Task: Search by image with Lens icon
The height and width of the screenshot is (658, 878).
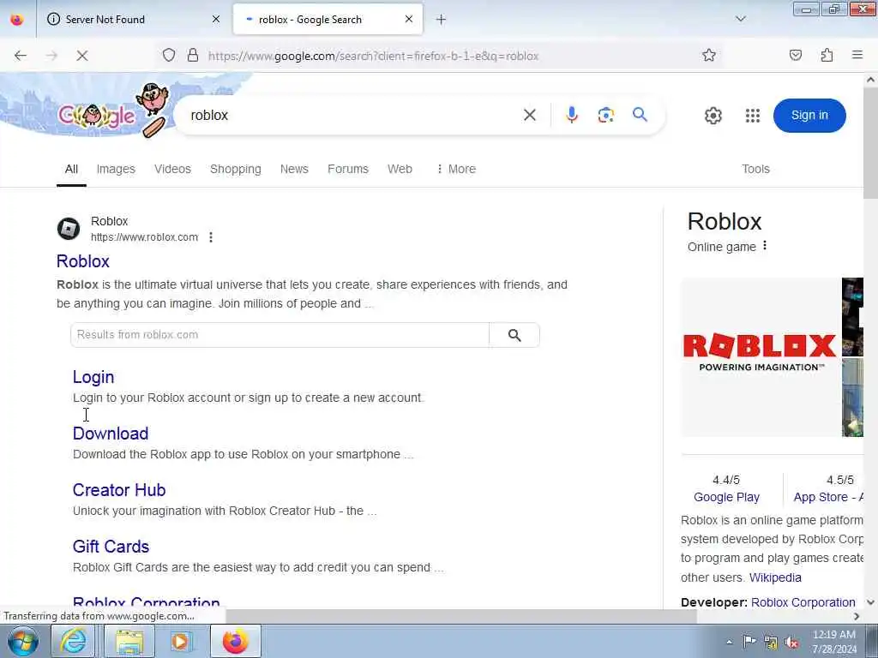Action: click(606, 116)
